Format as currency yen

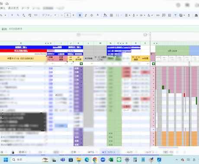(12, 15)
